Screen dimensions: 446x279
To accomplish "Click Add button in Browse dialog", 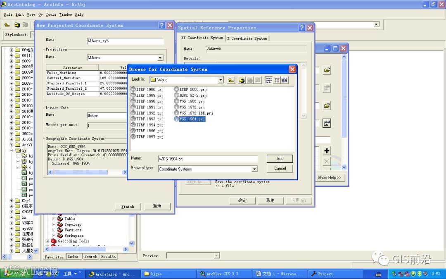I will click(x=280, y=159).
